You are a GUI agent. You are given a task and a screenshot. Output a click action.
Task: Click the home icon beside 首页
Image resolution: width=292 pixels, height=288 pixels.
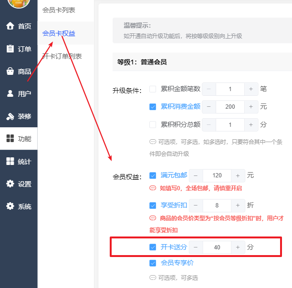click(x=10, y=26)
